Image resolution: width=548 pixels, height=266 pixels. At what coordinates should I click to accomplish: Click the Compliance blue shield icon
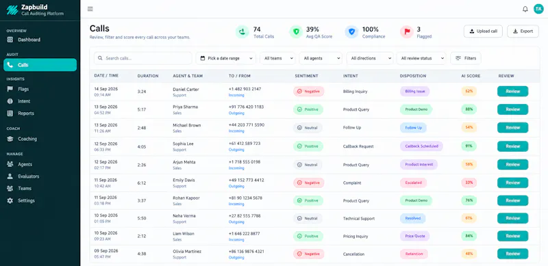tap(351, 31)
